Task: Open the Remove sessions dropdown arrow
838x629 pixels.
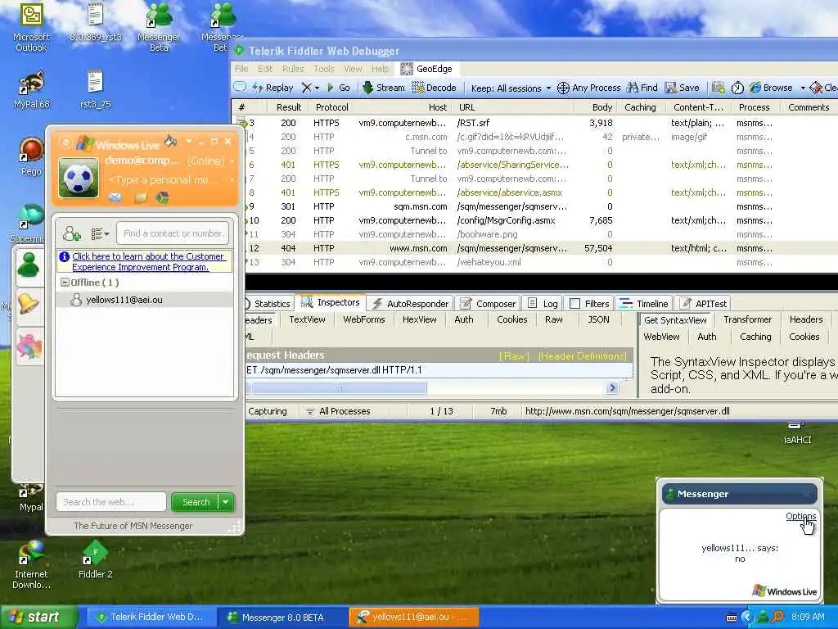Action: tap(317, 88)
